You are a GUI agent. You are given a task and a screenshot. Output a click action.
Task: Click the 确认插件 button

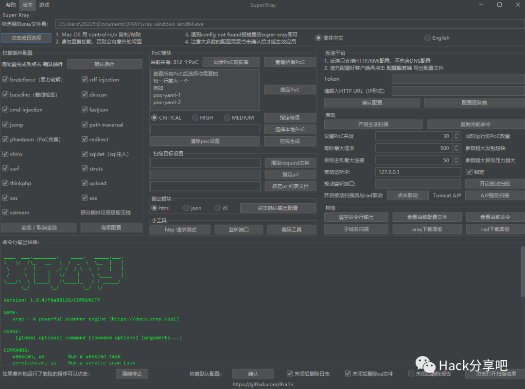pyautogui.click(x=105, y=64)
